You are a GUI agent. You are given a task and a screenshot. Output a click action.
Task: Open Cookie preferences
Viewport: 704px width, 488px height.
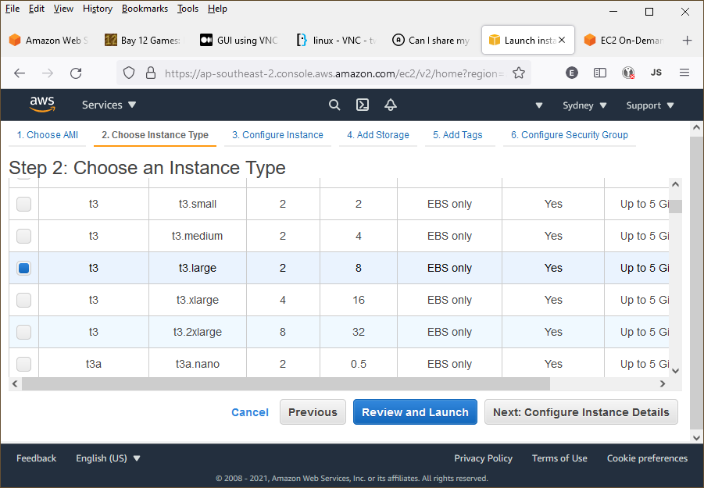click(647, 458)
